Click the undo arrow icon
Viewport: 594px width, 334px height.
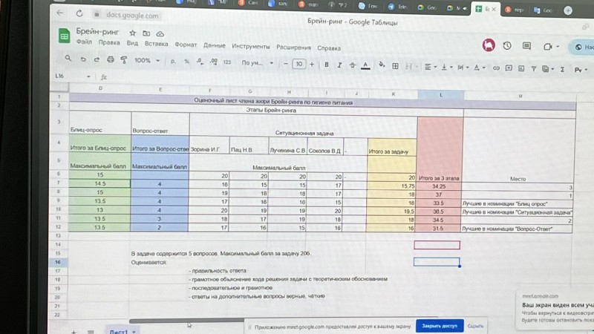click(83, 60)
